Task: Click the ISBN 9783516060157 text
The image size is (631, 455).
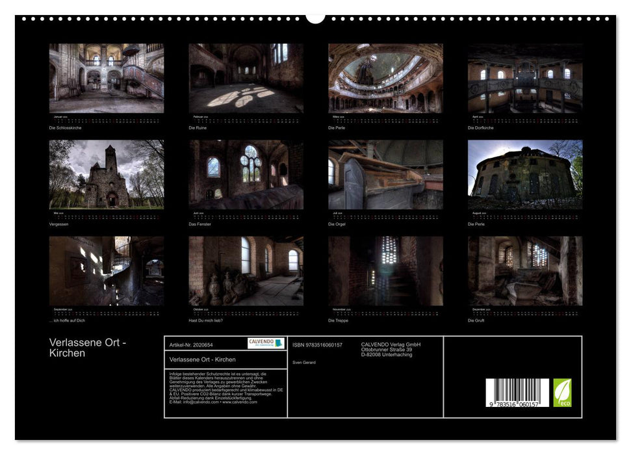Action: (317, 344)
